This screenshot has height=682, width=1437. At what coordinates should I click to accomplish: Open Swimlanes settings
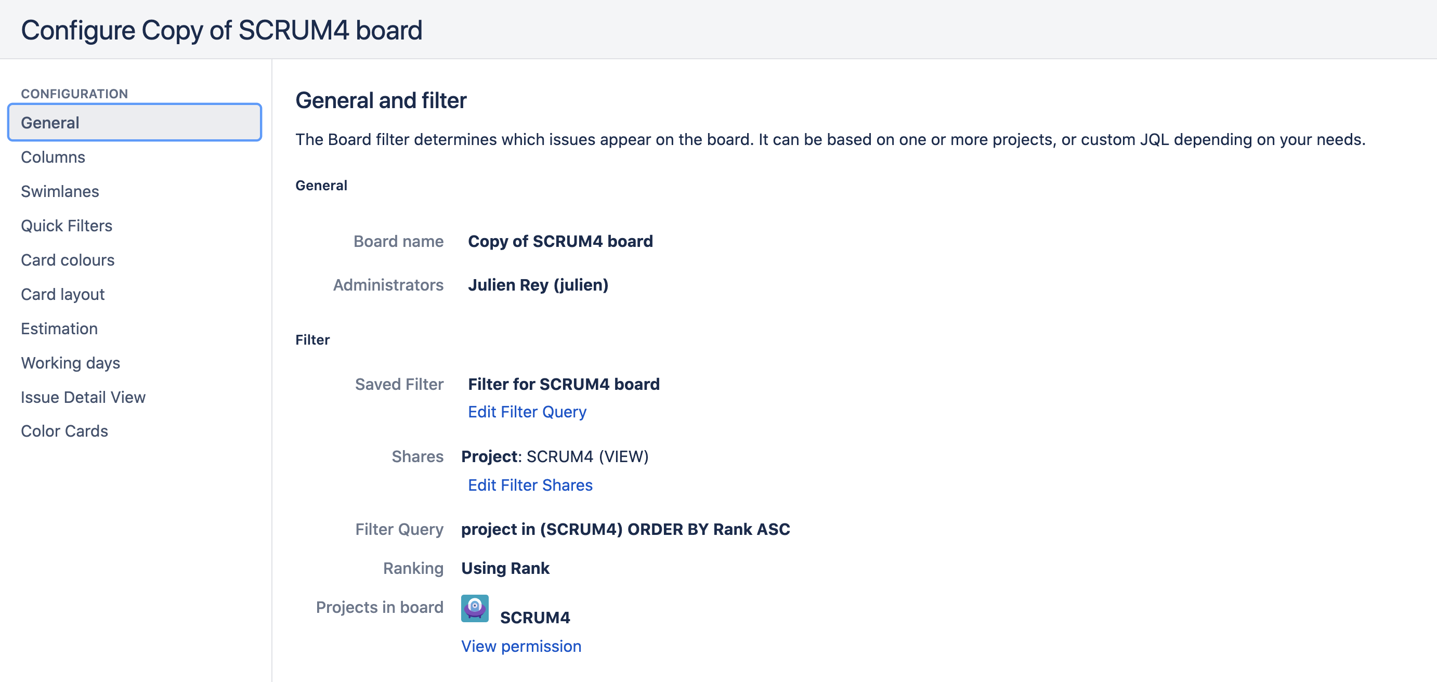tap(60, 191)
